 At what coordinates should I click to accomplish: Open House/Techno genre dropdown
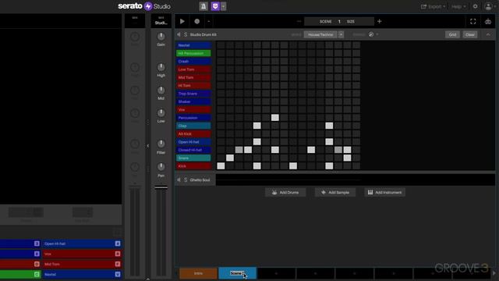(320, 34)
